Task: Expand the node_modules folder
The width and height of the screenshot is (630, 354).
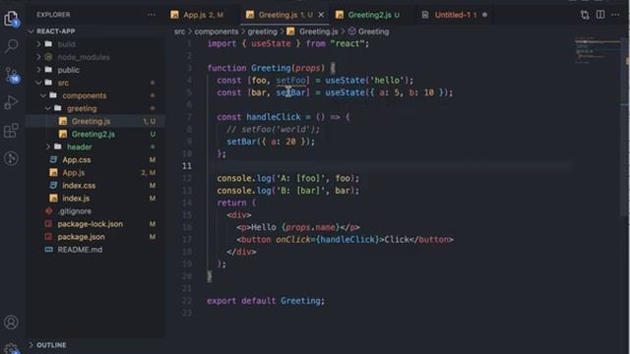Action: [x=83, y=57]
